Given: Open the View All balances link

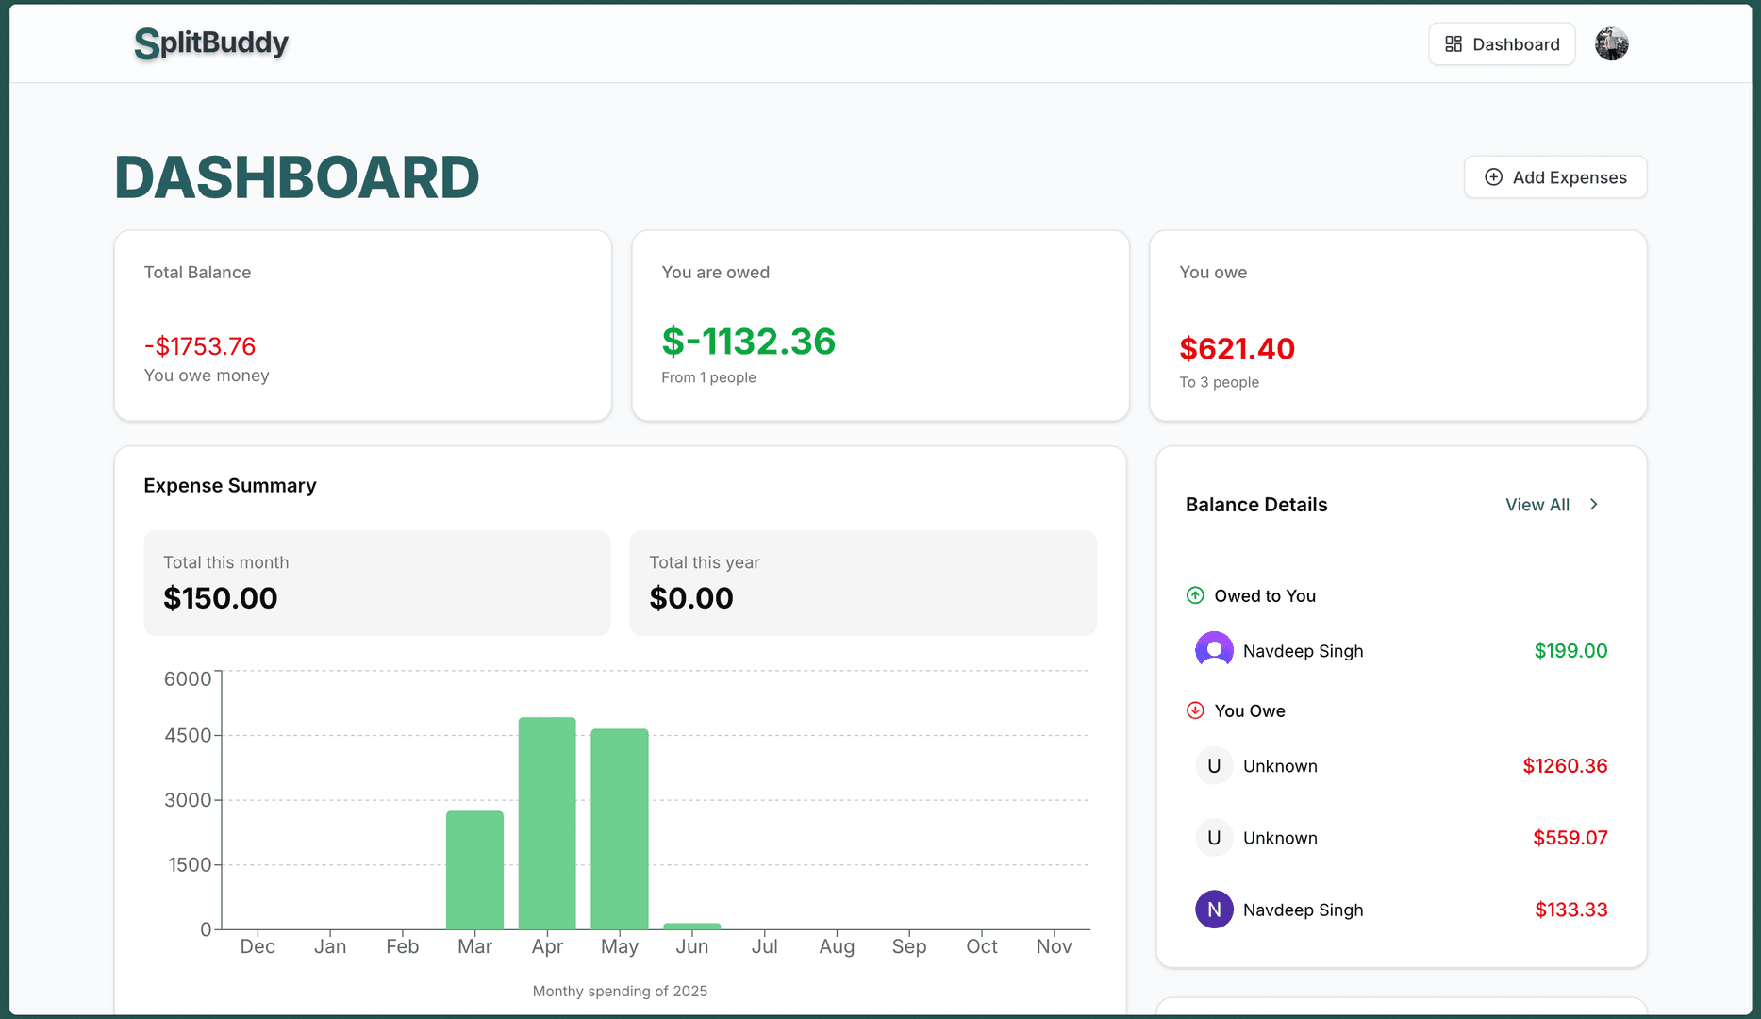Looking at the screenshot, I should click(x=1537, y=505).
